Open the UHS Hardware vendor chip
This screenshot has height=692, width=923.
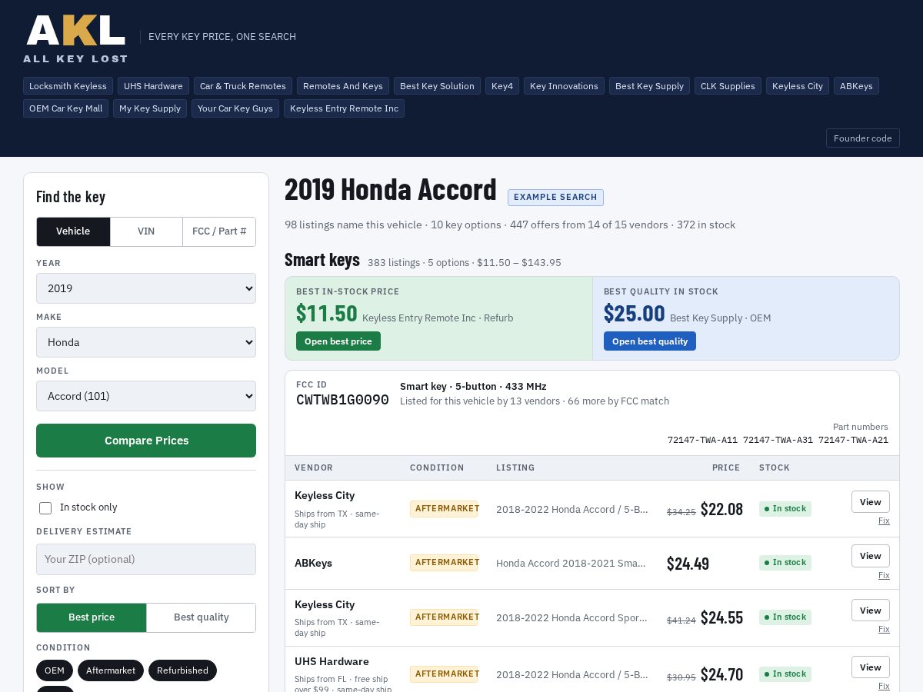click(x=153, y=86)
